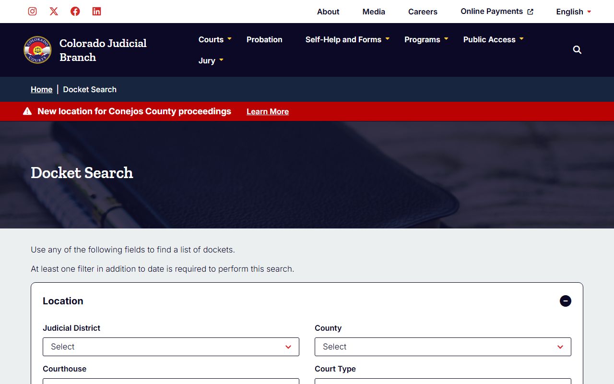Open the Self-Help and Forms menu
This screenshot has height=384, width=614.
pos(347,39)
